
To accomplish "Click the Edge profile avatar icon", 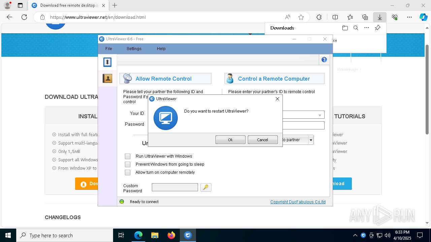I will coord(7,5).
